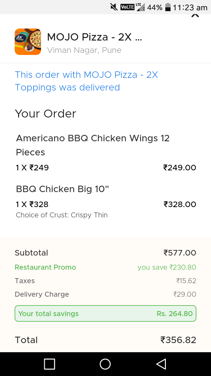This screenshot has width=211, height=376.
Task: Tap the order delivered status message
Action: tap(86, 81)
